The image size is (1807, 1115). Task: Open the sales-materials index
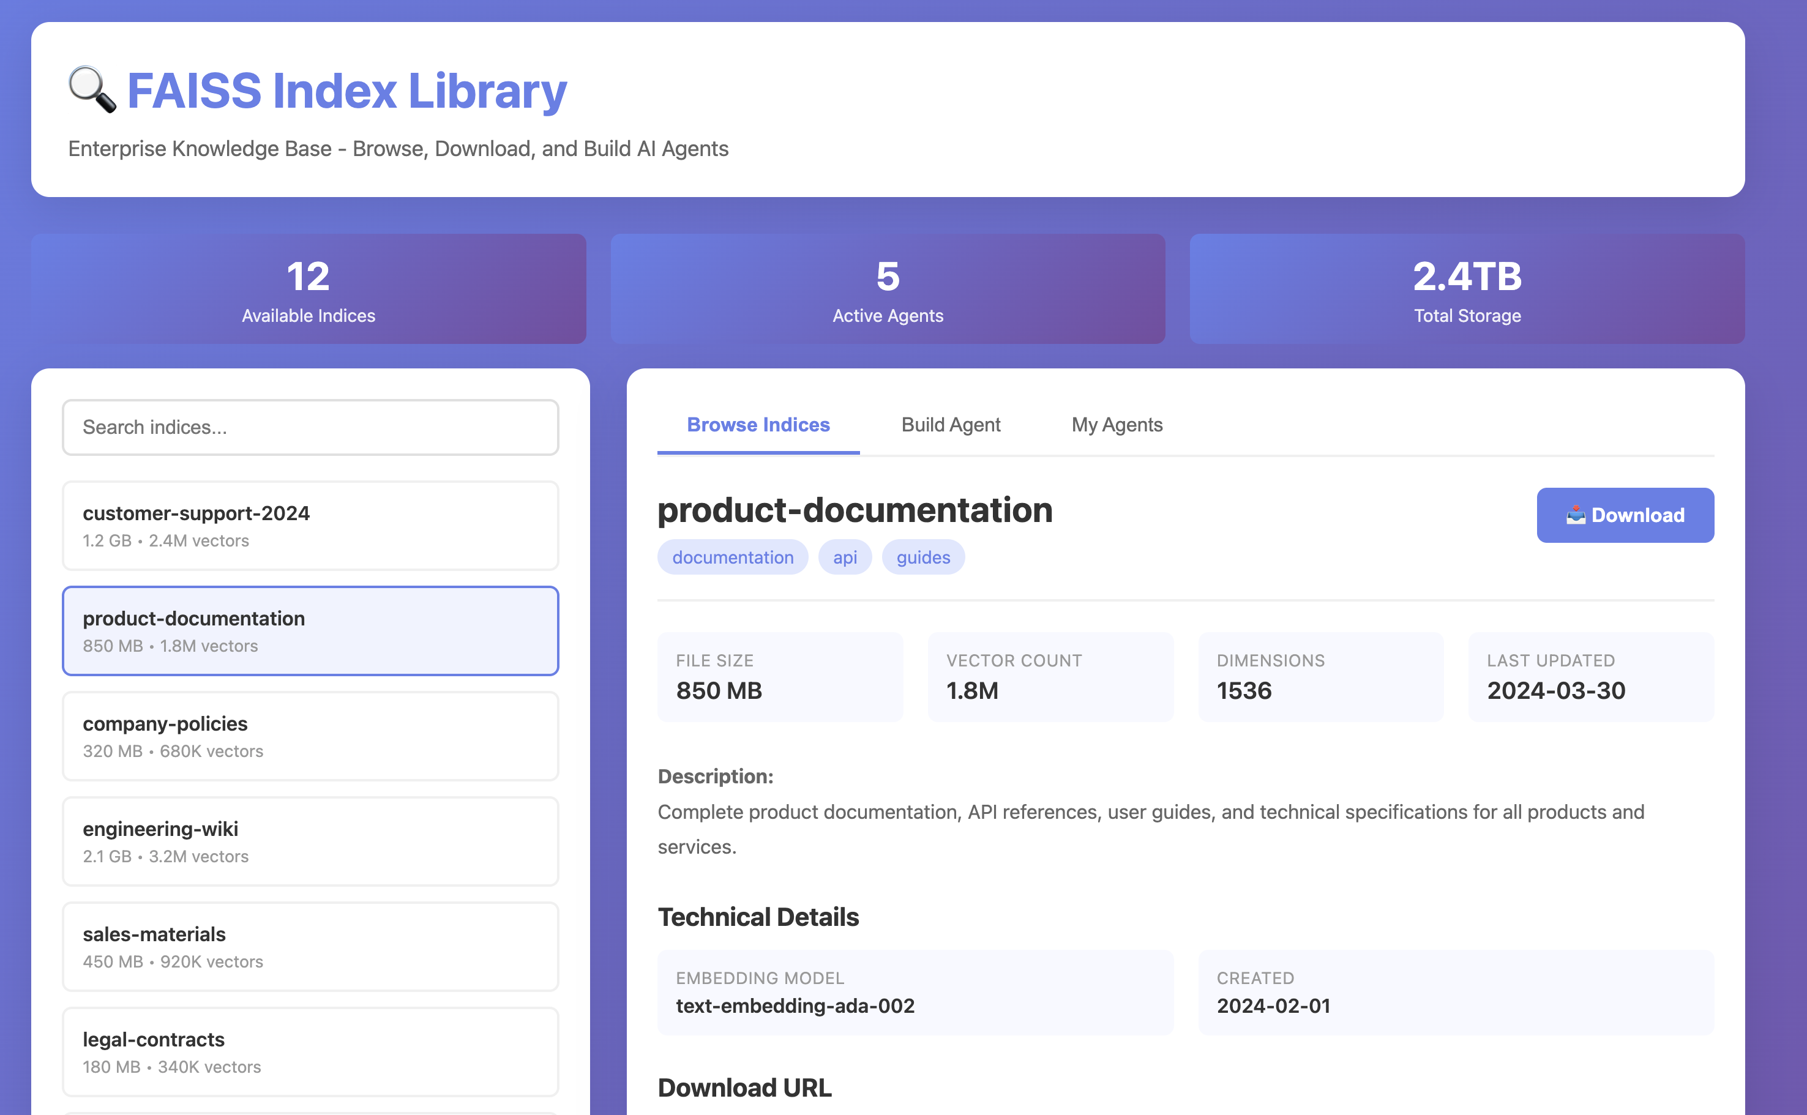[310, 946]
